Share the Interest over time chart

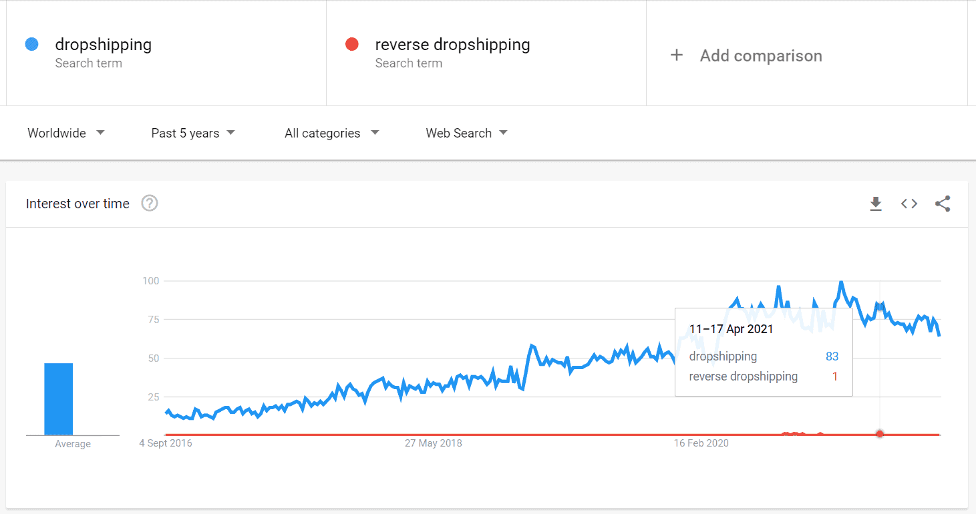coord(943,204)
